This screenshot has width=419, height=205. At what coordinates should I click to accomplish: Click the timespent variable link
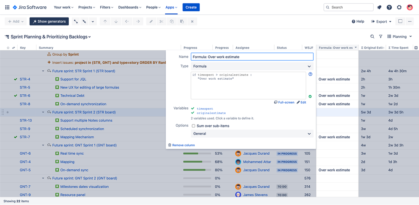tap(205, 109)
